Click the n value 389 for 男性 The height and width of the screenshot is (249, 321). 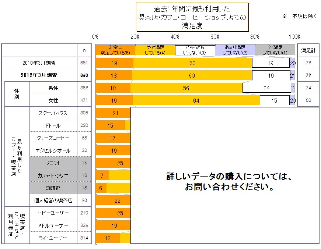click(x=84, y=88)
